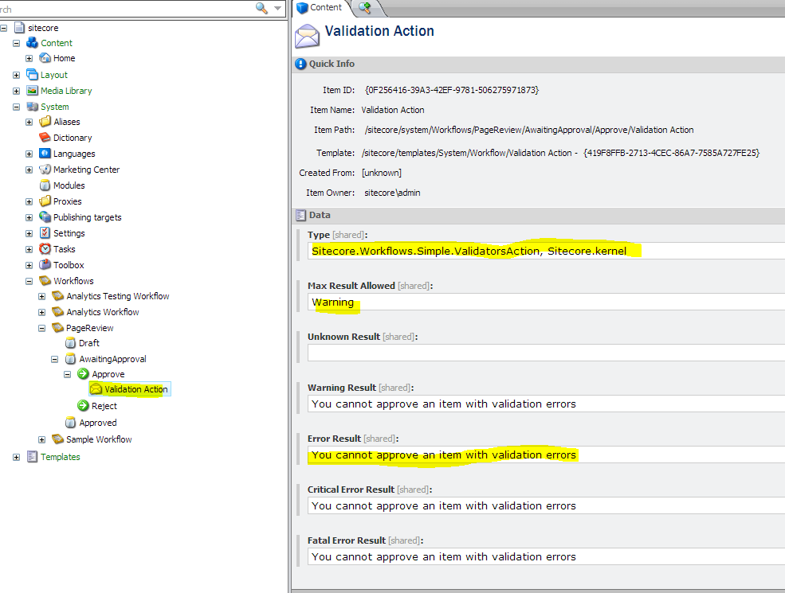Collapse the Quick Info section header
This screenshot has height=593, width=785.
coord(538,64)
